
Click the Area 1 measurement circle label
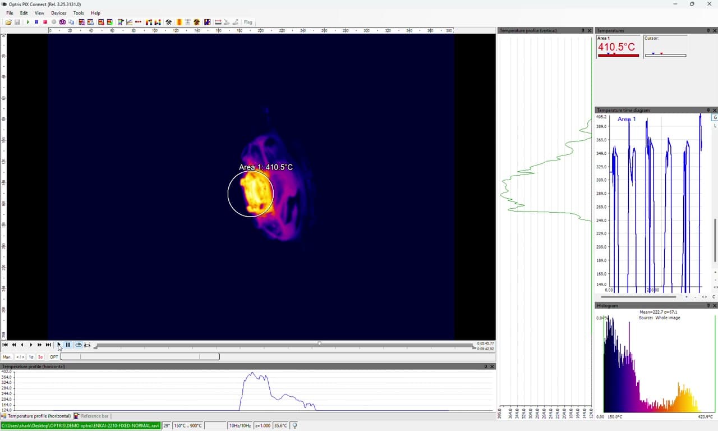[266, 167]
